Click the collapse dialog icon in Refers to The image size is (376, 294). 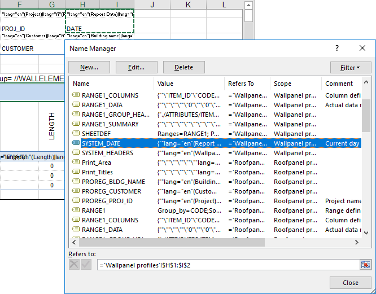click(x=366, y=265)
